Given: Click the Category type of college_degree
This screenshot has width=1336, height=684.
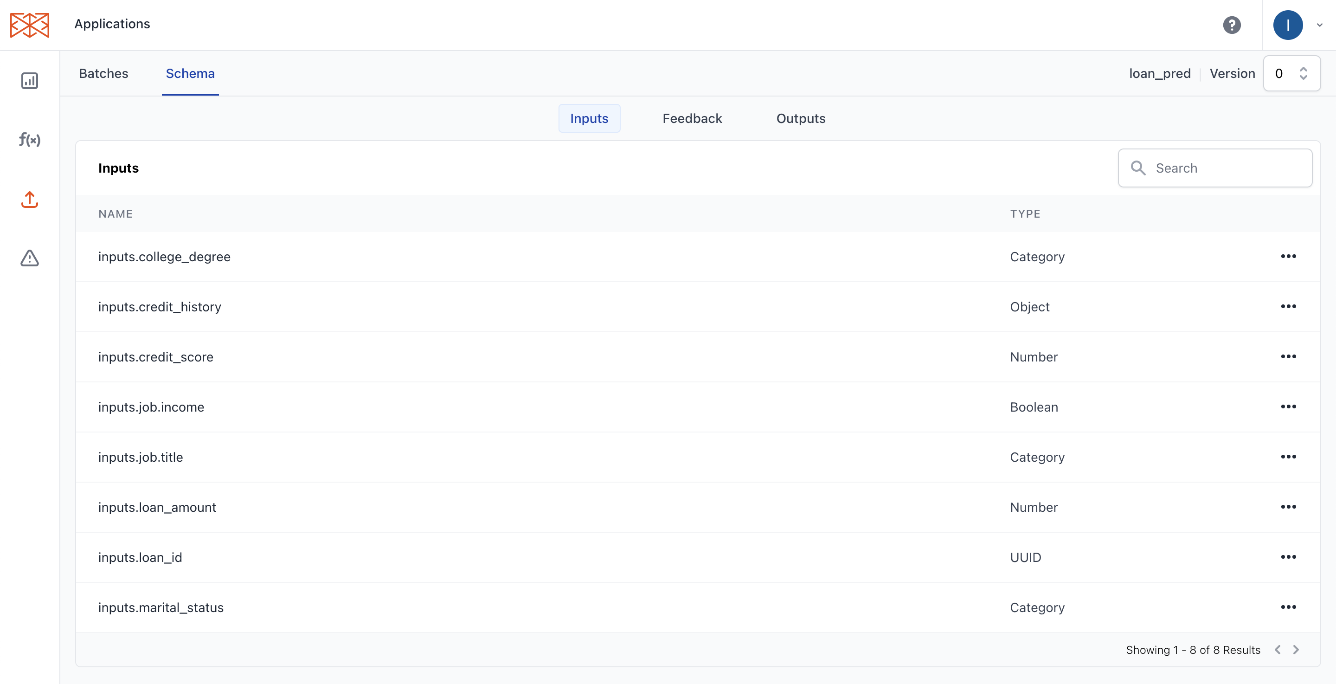Looking at the screenshot, I should pos(1037,257).
